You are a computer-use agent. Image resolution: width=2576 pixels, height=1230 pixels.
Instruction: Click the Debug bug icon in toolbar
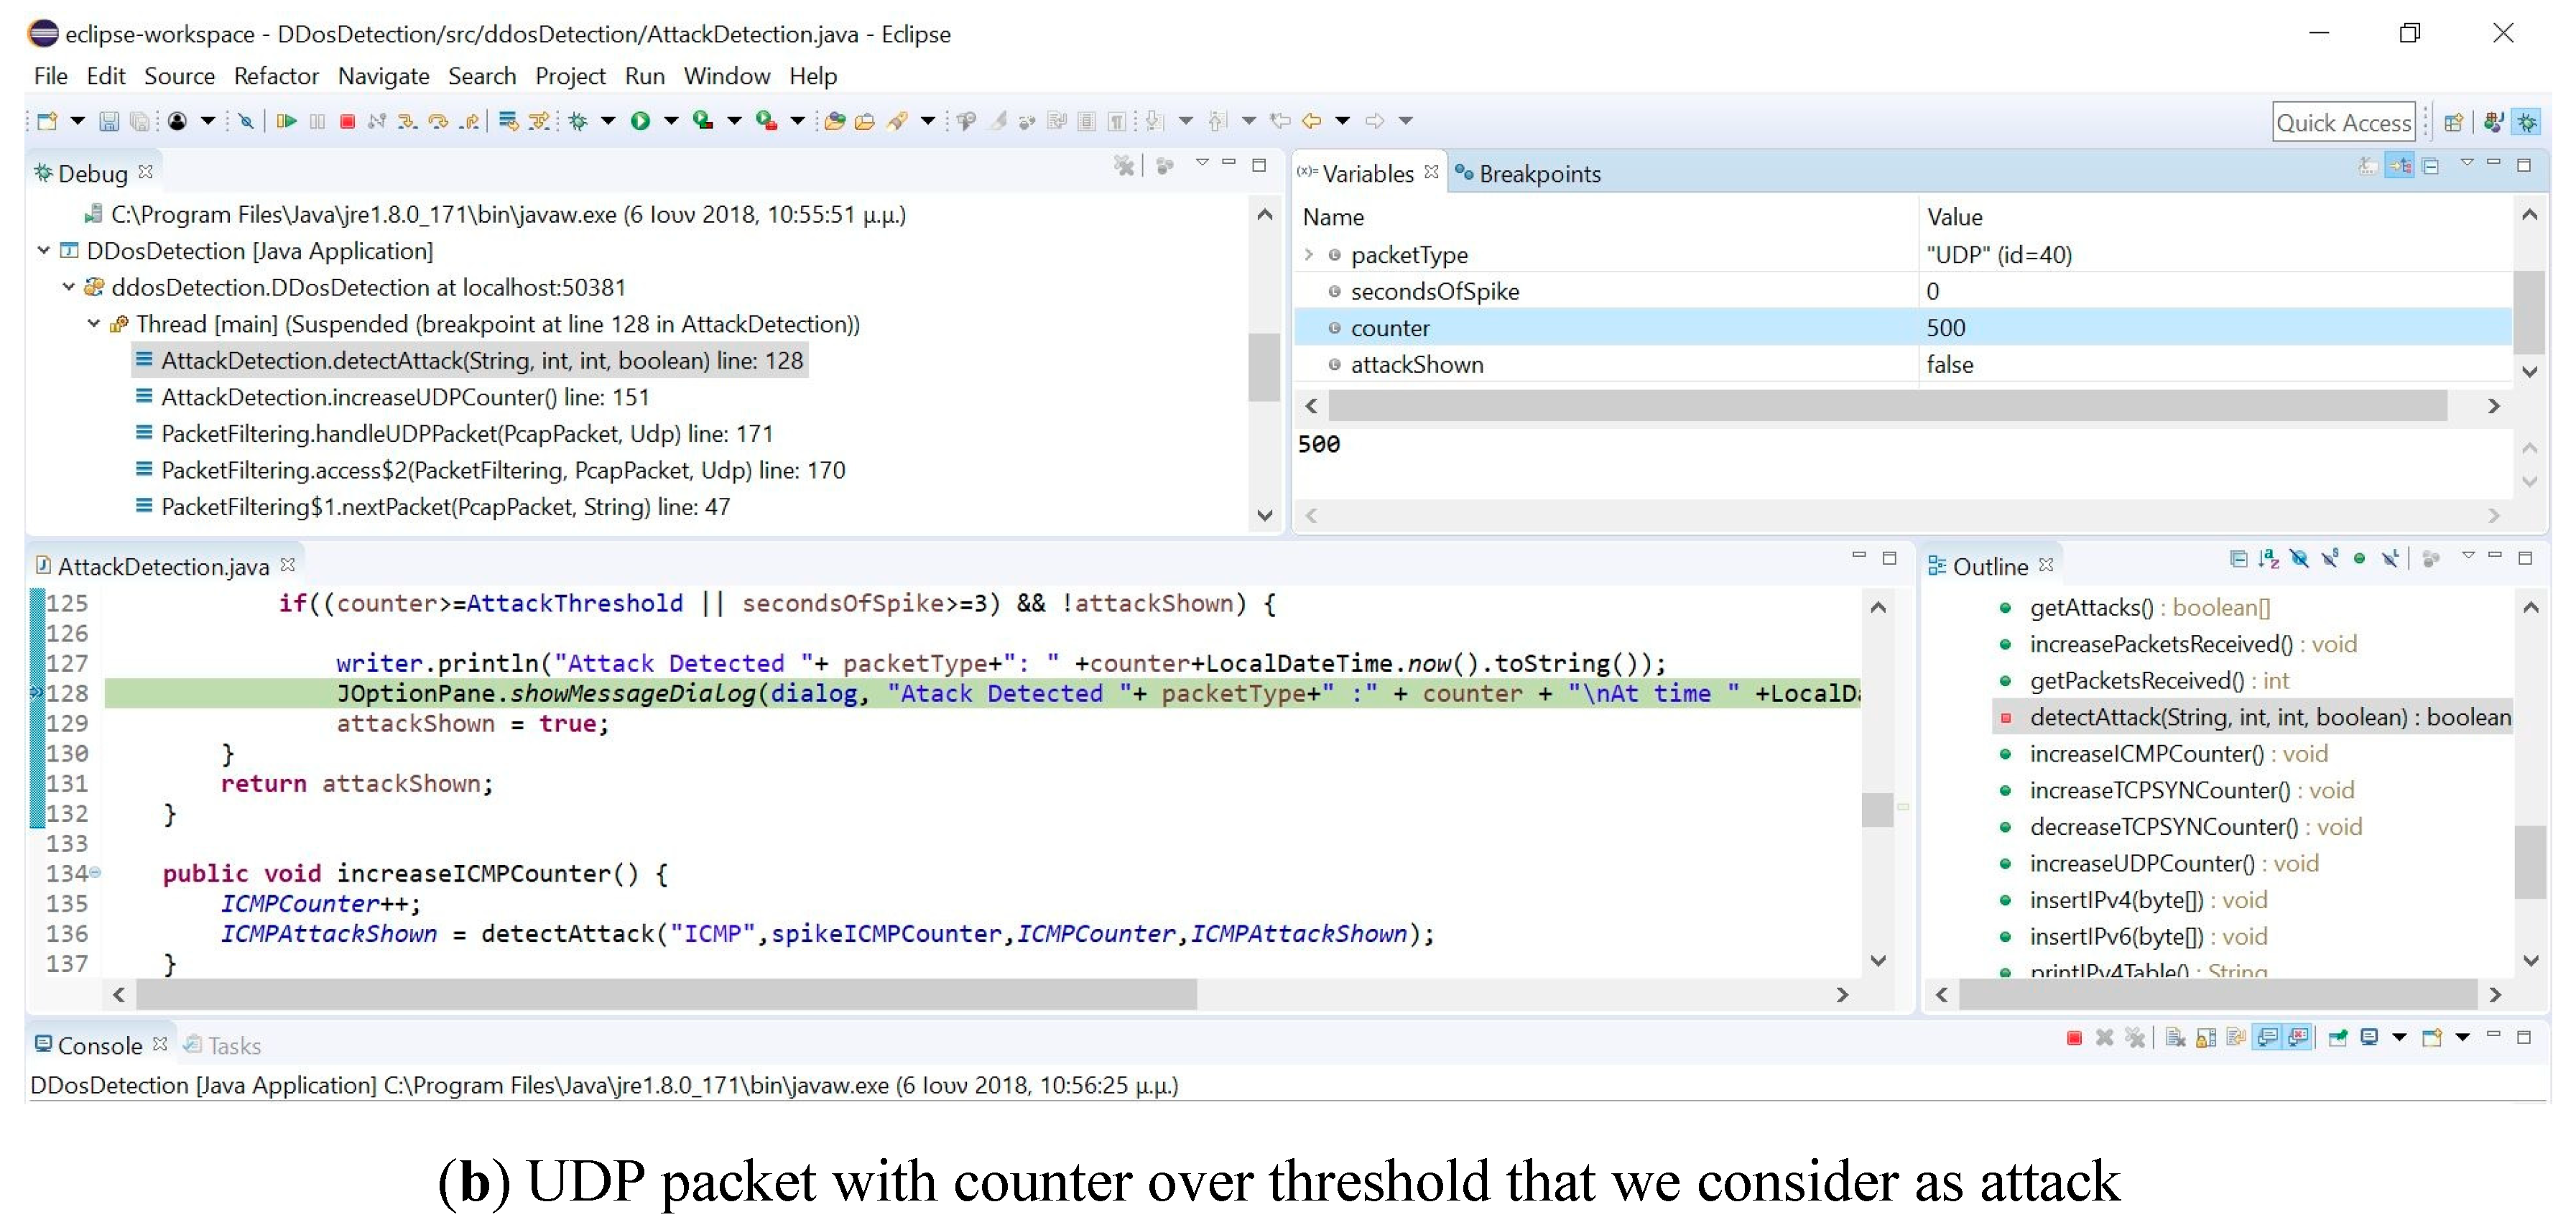point(578,121)
